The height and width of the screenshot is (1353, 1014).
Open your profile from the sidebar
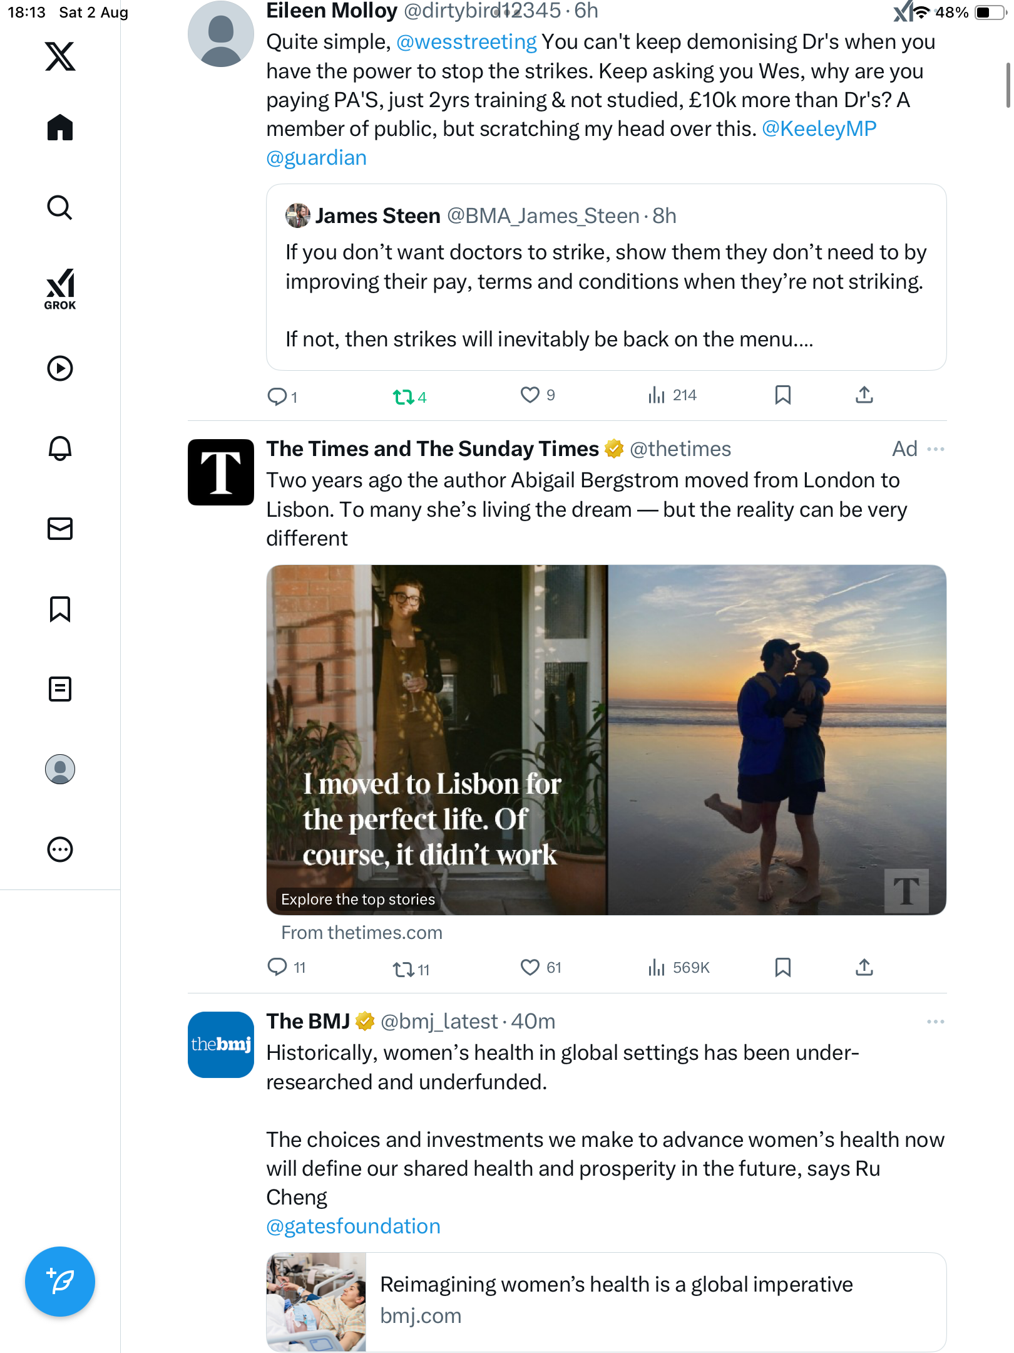click(x=60, y=769)
